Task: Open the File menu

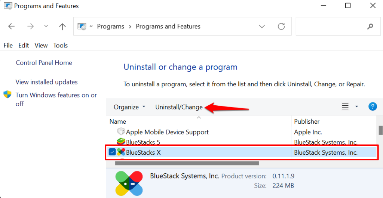Action: click(8, 45)
